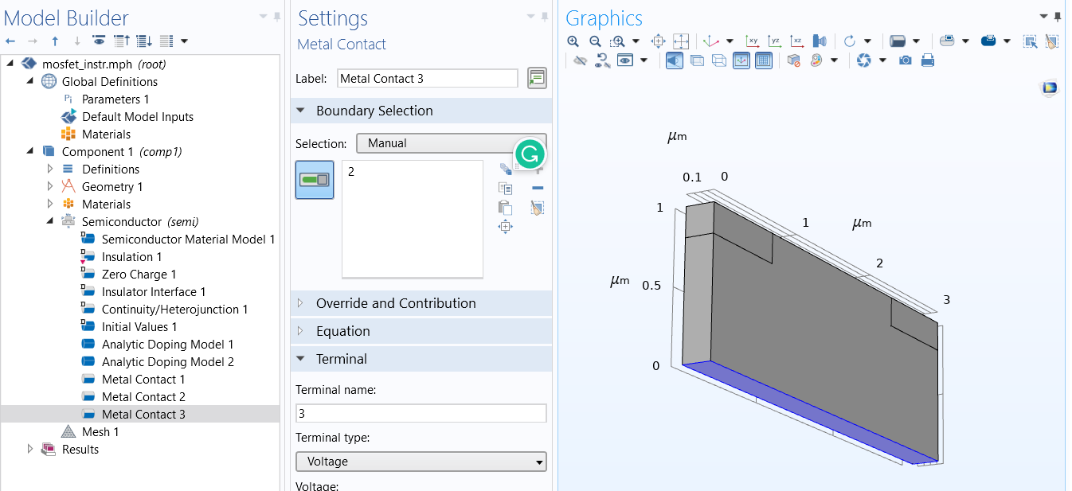This screenshot has height=491, width=1072.
Task: Expand the Results node in the model tree
Action: 30,449
